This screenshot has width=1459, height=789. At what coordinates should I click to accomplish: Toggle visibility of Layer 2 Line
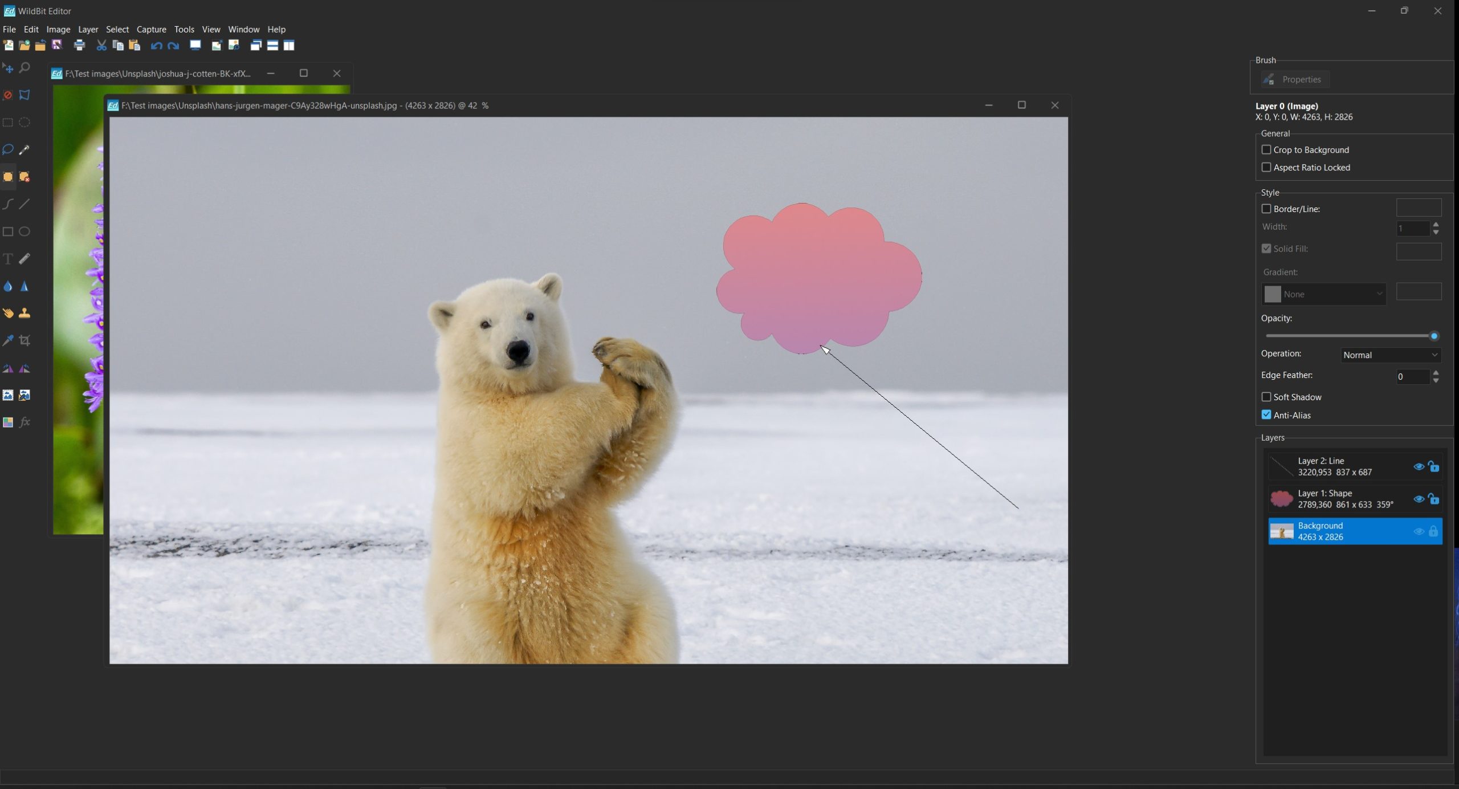[1418, 466]
